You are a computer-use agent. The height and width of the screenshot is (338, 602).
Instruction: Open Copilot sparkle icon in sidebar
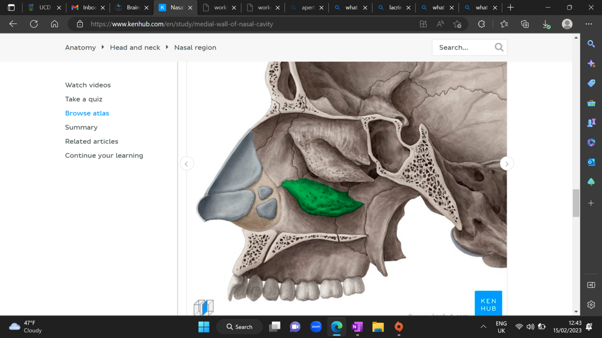coord(591,64)
